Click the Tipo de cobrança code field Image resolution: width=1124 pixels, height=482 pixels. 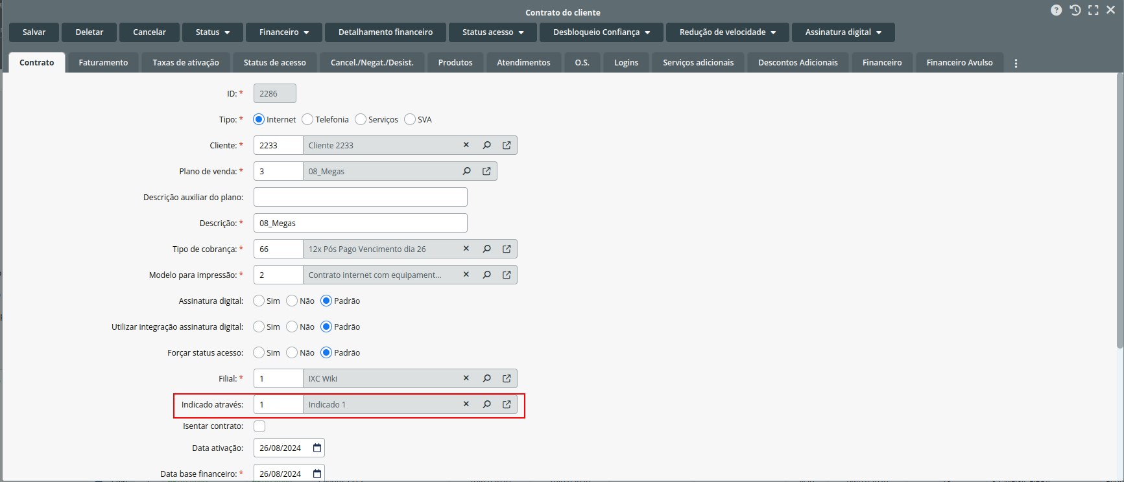[x=278, y=249]
